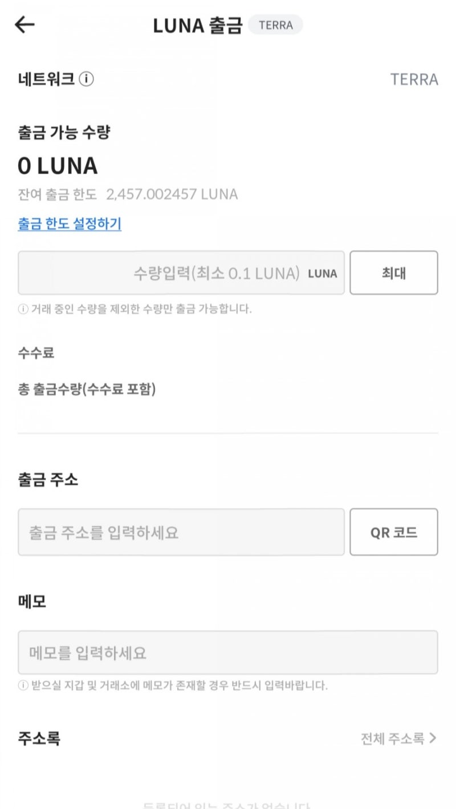The height and width of the screenshot is (809, 456).
Task: Open the network info tooltip beside 네트워크
Action: pos(85,79)
